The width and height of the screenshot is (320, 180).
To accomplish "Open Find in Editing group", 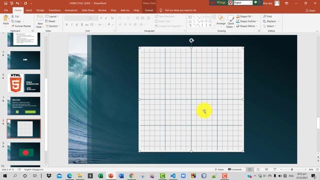I will (267, 16).
